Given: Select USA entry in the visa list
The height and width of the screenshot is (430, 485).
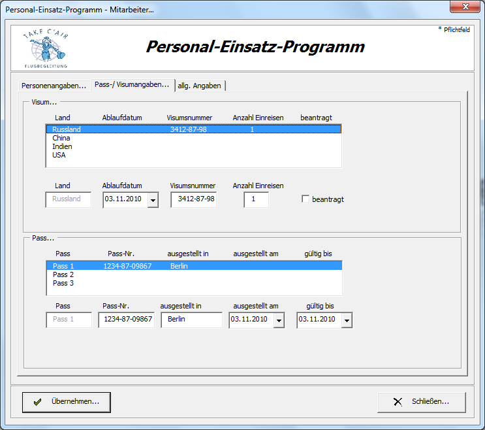Looking at the screenshot, I should click(x=59, y=155).
